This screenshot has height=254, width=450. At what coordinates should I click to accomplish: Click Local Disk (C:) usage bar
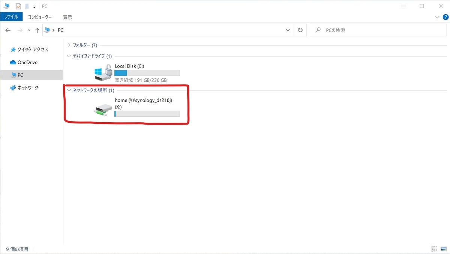tap(147, 73)
